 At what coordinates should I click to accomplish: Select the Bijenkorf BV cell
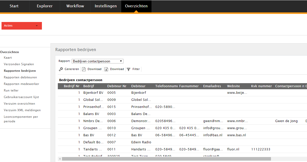[x=93, y=93]
